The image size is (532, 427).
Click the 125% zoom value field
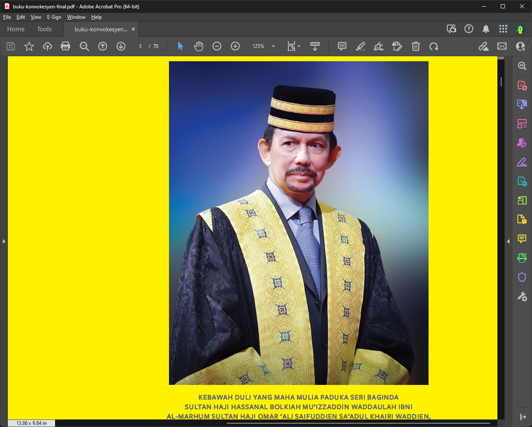259,46
